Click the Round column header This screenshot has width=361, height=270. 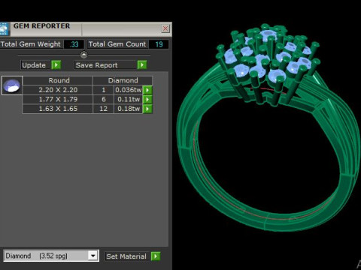[58, 80]
